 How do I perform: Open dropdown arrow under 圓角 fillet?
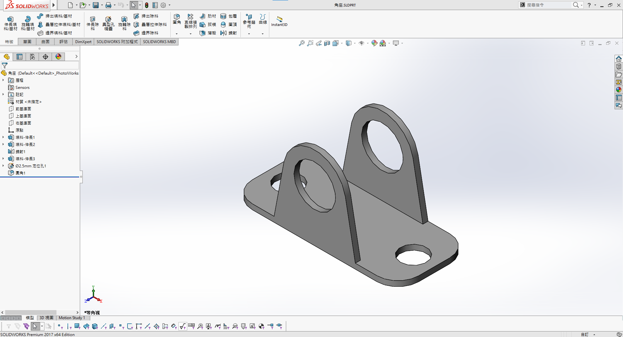coord(177,34)
